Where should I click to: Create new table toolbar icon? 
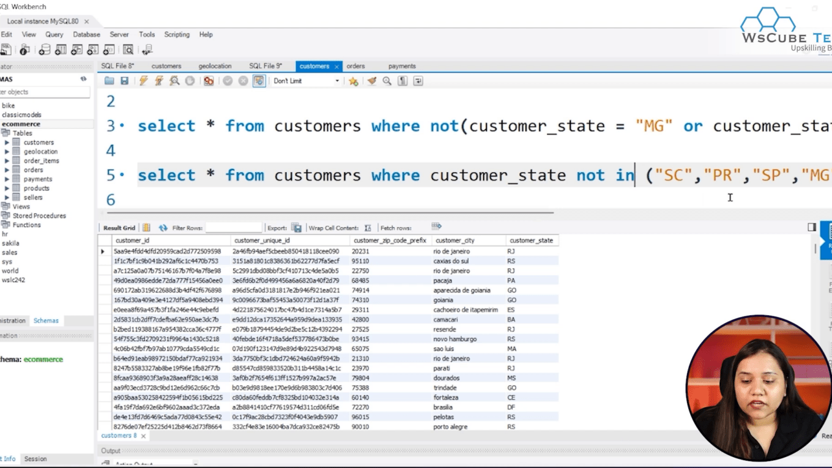(x=61, y=50)
